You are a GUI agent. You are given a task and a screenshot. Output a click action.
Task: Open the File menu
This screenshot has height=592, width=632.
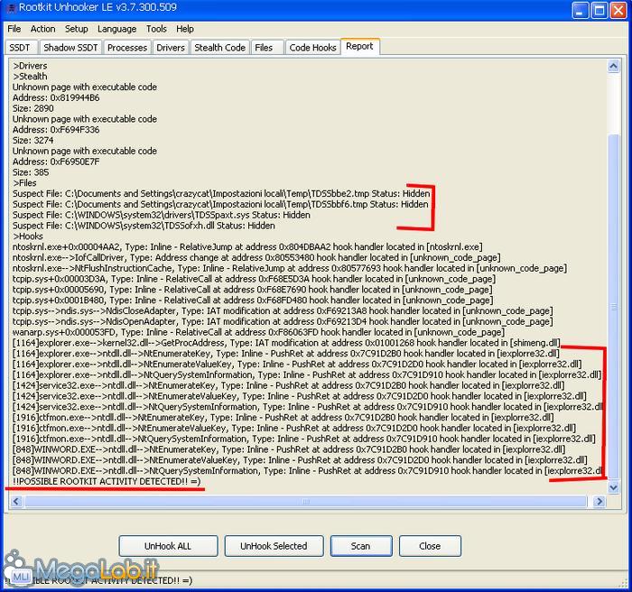14,29
